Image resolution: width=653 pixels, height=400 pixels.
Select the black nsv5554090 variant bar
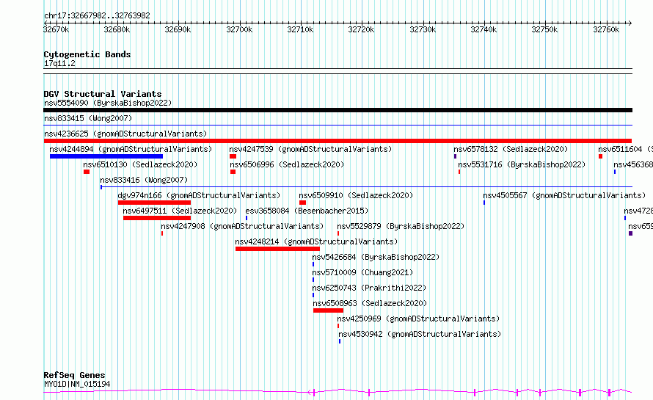click(x=338, y=110)
